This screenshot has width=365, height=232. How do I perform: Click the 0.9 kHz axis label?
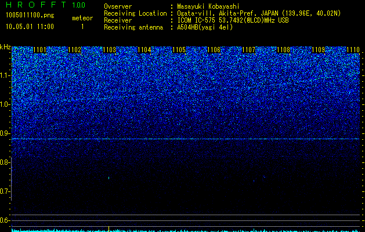tap(5, 133)
